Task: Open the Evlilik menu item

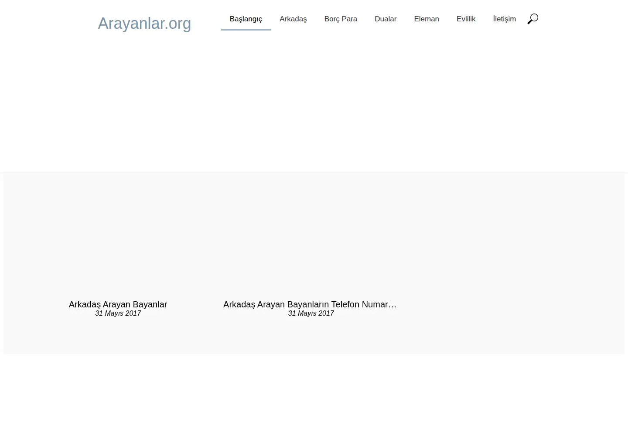Action: (x=466, y=19)
